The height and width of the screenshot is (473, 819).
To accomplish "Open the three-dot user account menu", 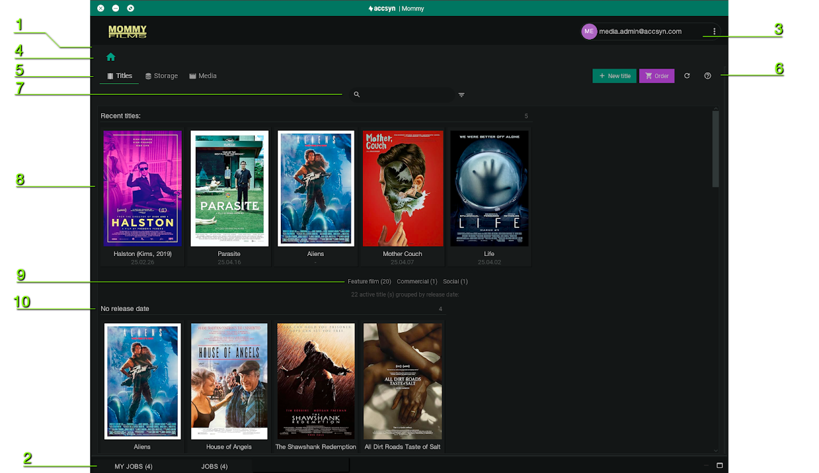I will point(714,31).
